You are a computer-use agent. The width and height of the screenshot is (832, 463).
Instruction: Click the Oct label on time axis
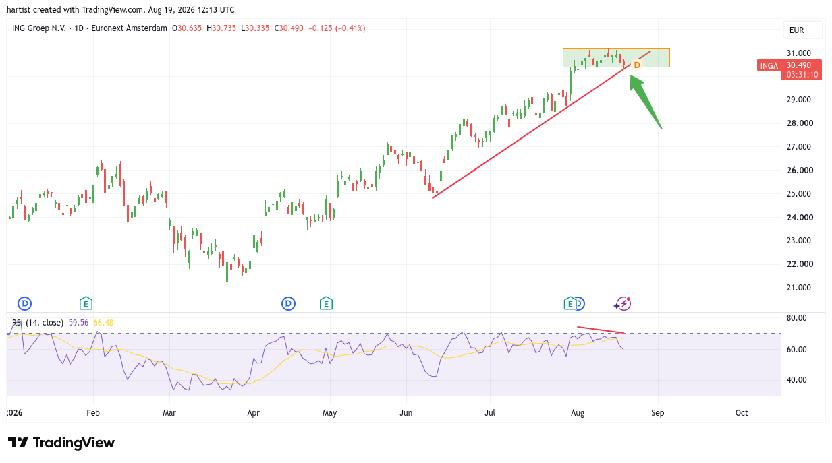click(742, 413)
